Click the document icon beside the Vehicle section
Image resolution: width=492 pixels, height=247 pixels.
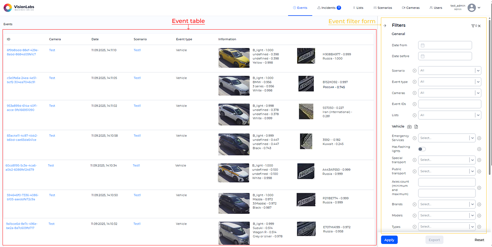[416, 126]
